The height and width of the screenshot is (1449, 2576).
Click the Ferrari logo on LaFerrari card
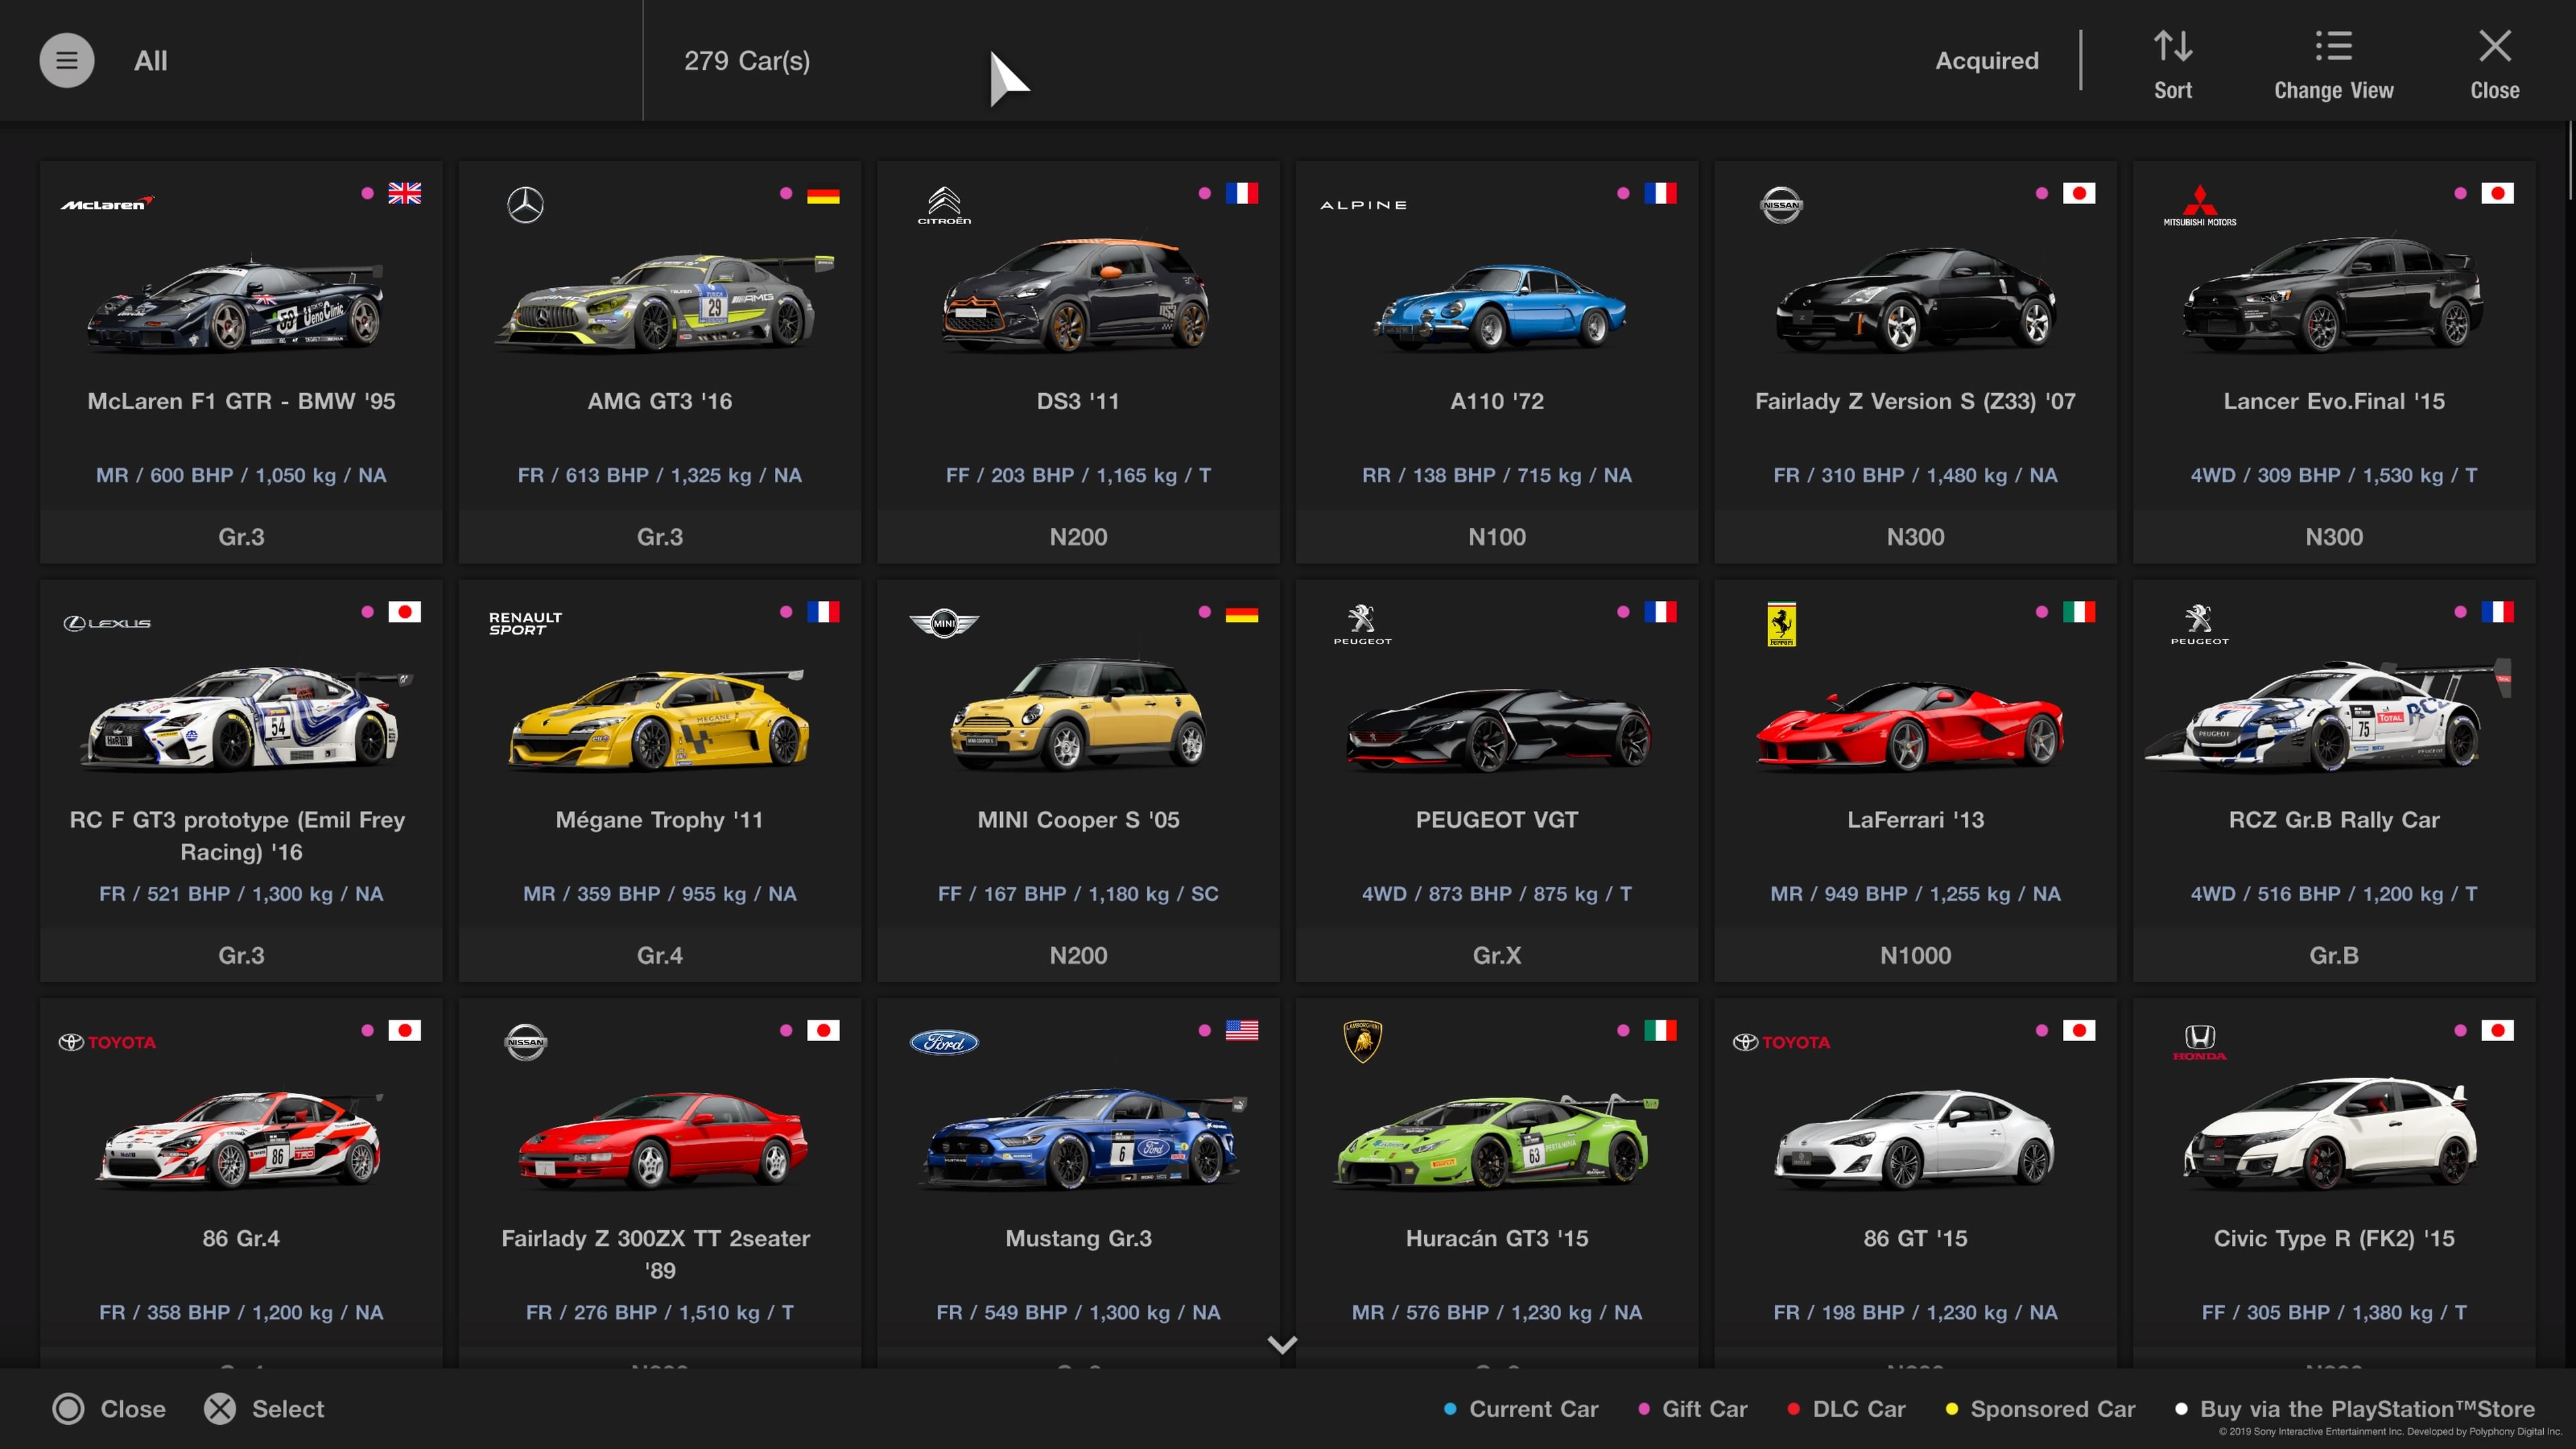pos(1781,624)
